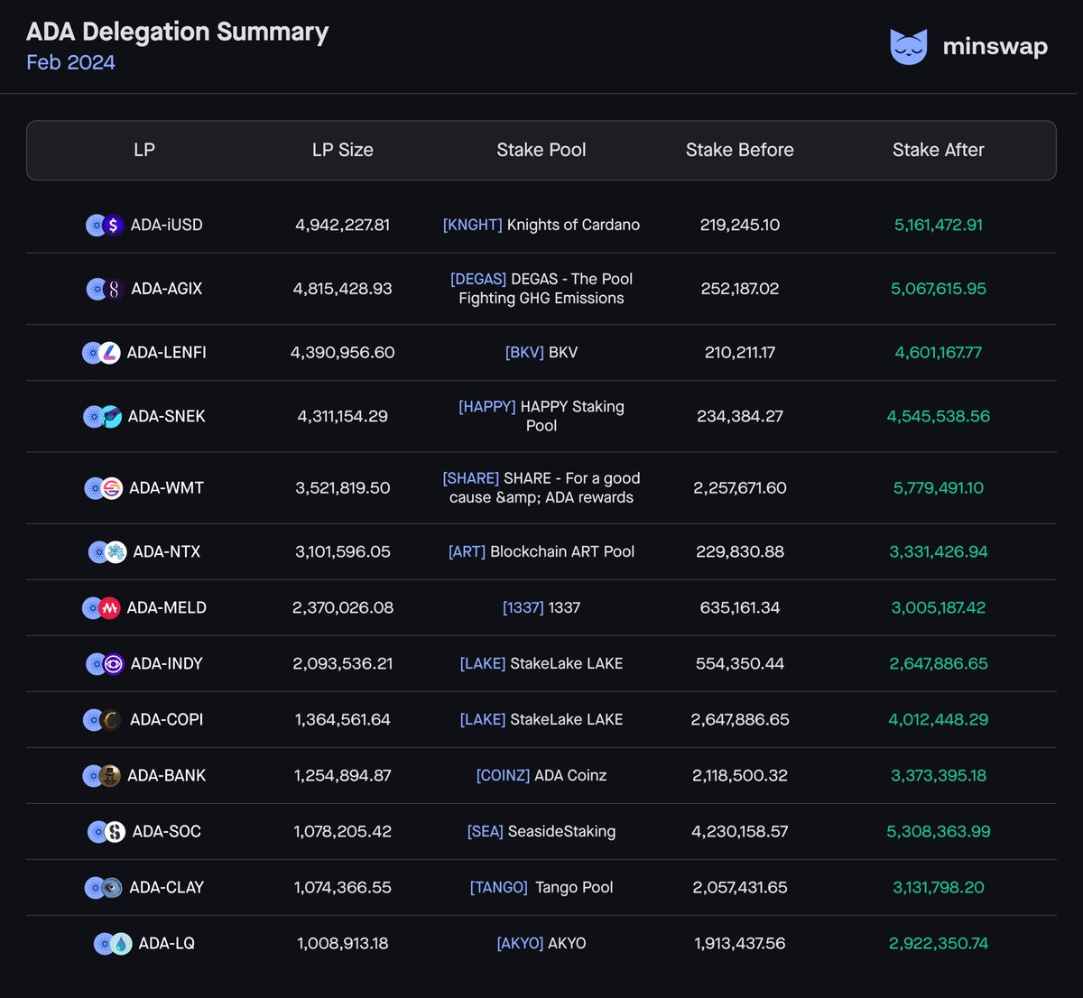Click the ADA-BANK pair icon
This screenshot has height=998, width=1083.
coord(102,775)
